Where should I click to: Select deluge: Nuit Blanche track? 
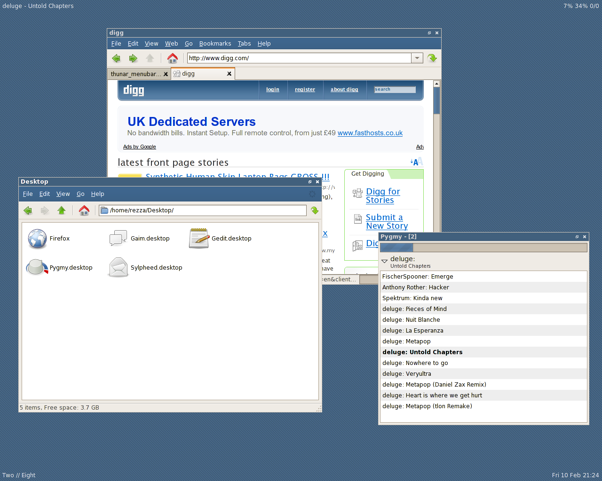tap(483, 320)
